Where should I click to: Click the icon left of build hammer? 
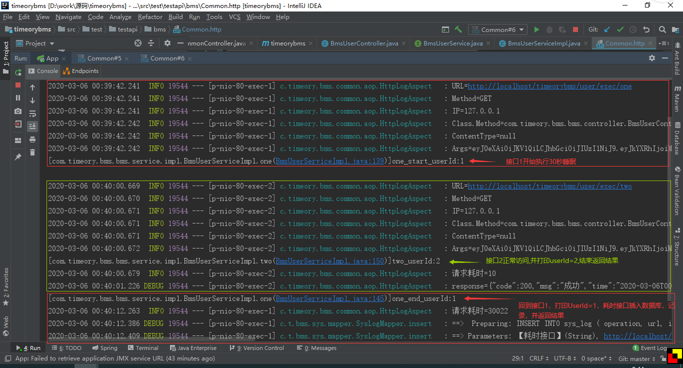(x=445, y=29)
